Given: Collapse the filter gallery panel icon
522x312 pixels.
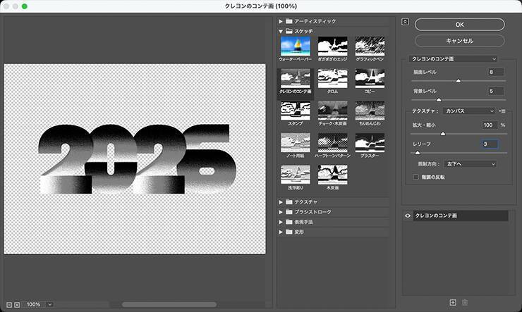Looking at the screenshot, I should coord(405,22).
